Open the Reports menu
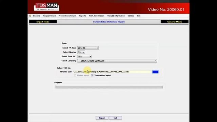The width and height of the screenshot is (217, 122). [x=82, y=16]
